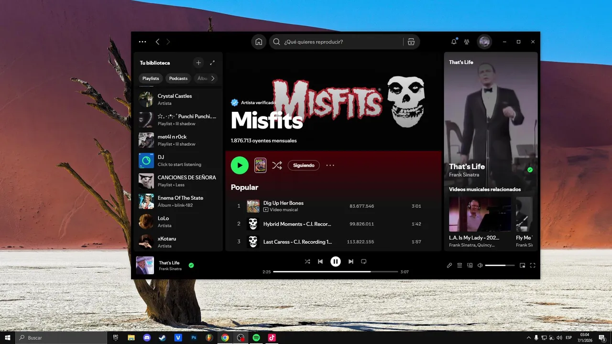Expand Tu biblioteca to full view
The width and height of the screenshot is (612, 344).
click(x=212, y=63)
